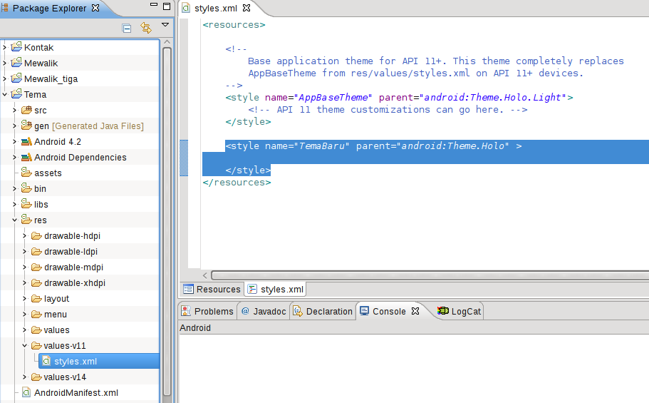Expand the drawable-hdpi folder
The image size is (649, 403).
point(24,236)
